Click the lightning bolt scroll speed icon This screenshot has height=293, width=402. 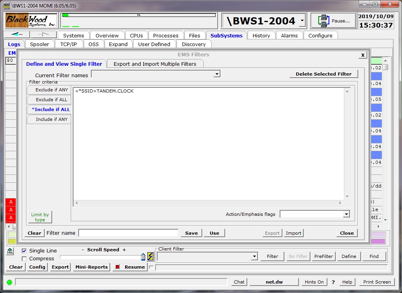point(150,256)
